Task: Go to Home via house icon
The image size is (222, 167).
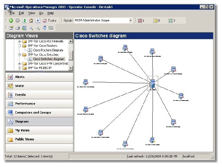Action: click(x=31, y=20)
